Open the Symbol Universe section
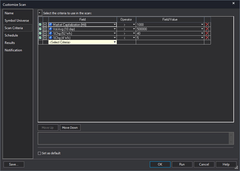240x171 pixels. tap(17, 21)
